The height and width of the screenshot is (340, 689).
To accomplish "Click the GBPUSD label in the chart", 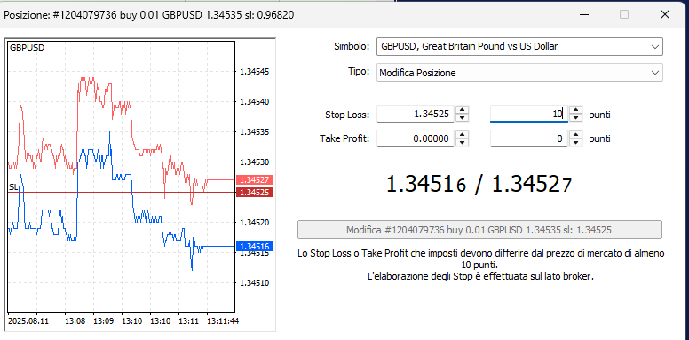I will [x=28, y=47].
